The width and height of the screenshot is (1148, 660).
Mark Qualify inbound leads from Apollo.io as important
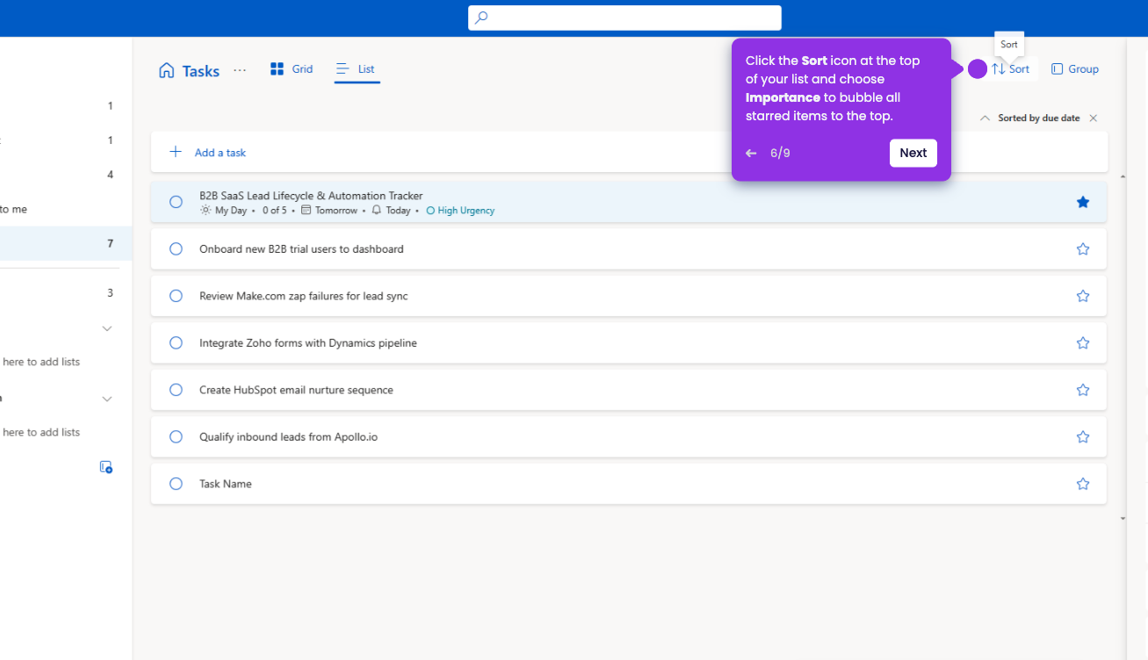(x=1083, y=437)
